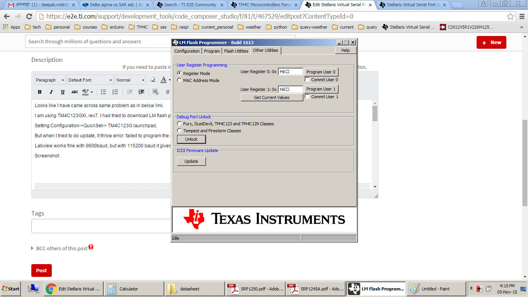Click the ICDI Firmware Update button
Viewport: 528px width, 297px height.
[x=191, y=161]
